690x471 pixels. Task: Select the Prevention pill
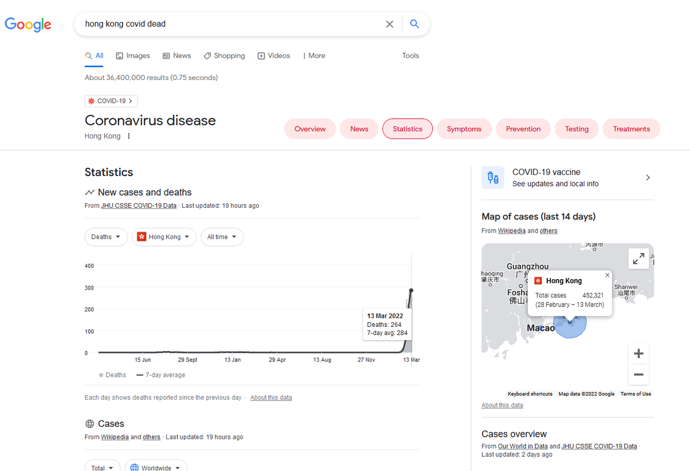(x=523, y=129)
